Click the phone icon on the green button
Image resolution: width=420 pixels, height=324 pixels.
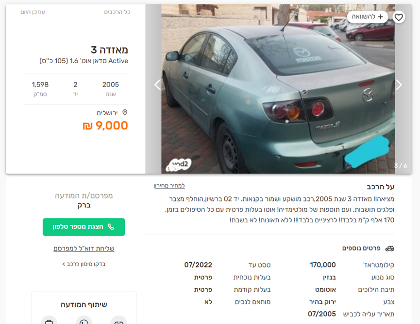[111, 227]
